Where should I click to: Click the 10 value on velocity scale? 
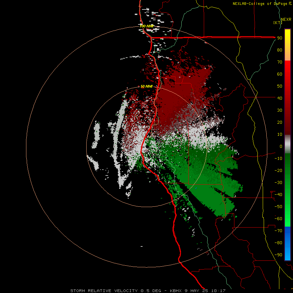pyautogui.click(x=280, y=134)
